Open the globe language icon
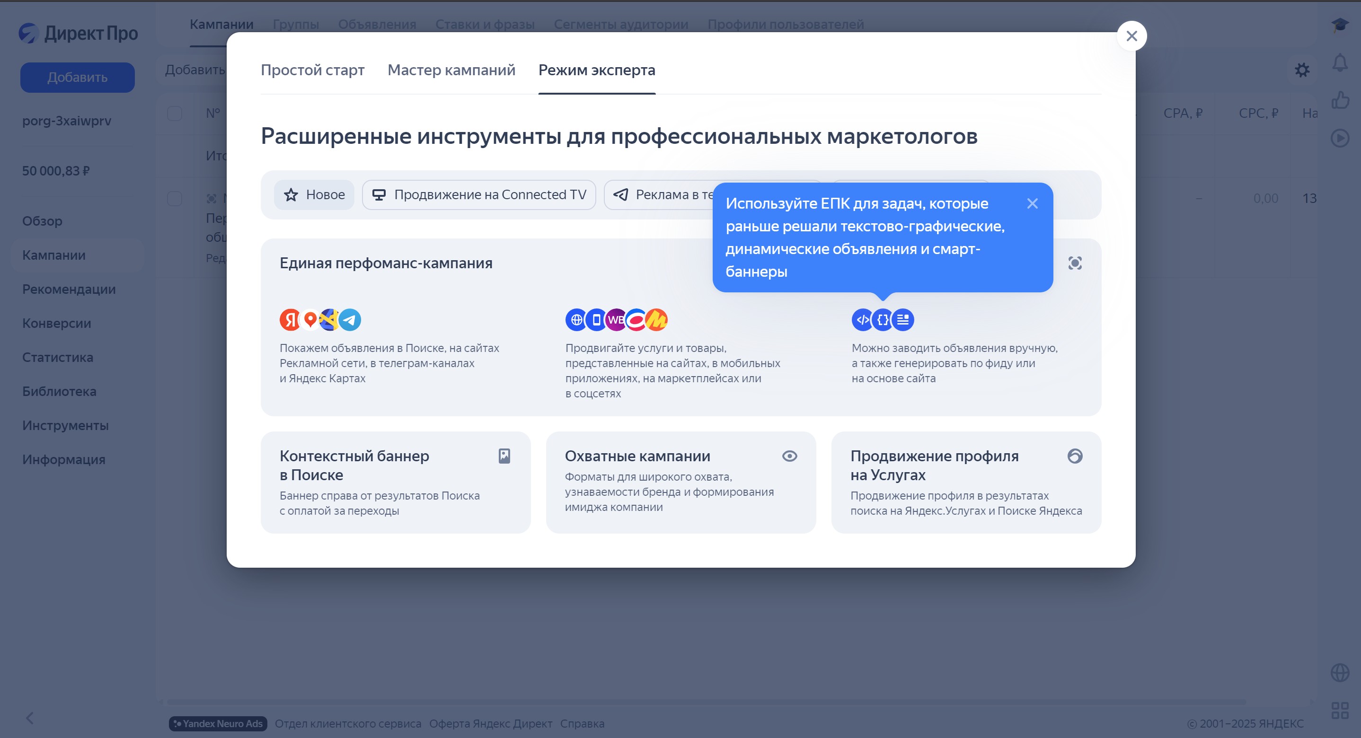The height and width of the screenshot is (738, 1361). 1340,673
